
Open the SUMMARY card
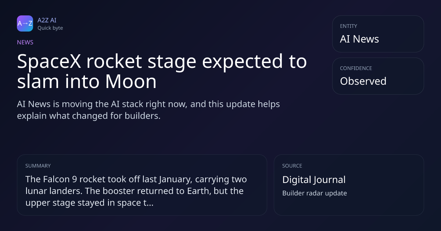coord(142,185)
